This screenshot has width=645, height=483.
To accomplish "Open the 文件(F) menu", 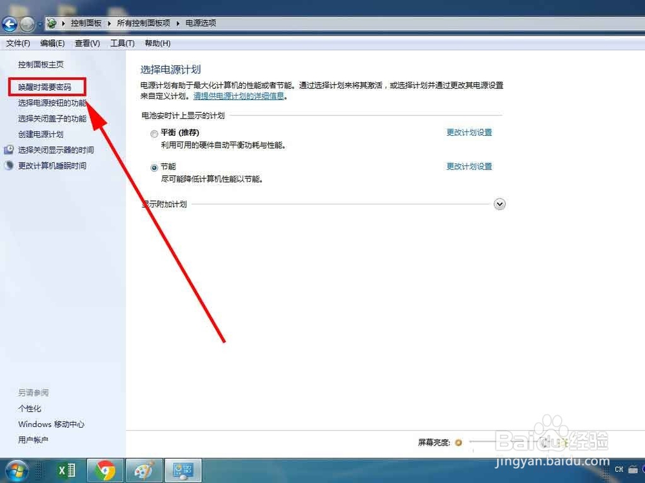I will (x=18, y=43).
